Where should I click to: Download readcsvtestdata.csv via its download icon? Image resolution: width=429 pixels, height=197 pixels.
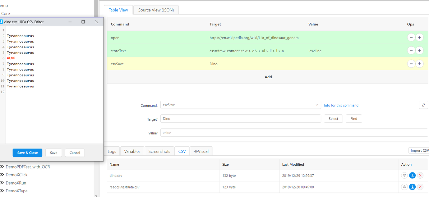[412, 187]
